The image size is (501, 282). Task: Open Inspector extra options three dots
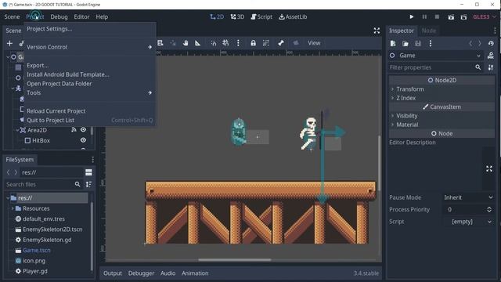431,44
